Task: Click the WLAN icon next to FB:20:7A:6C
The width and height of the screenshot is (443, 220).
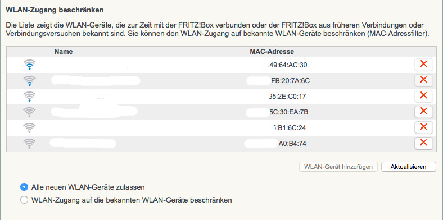Action: (x=30, y=81)
